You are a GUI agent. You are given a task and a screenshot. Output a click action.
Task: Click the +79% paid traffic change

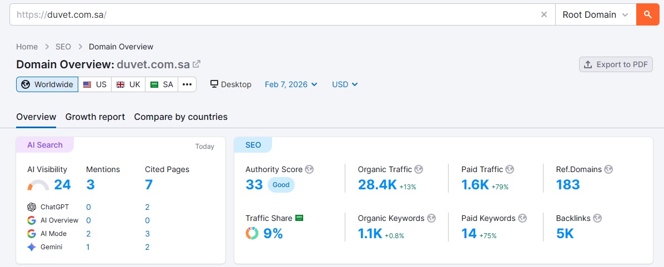tap(500, 187)
